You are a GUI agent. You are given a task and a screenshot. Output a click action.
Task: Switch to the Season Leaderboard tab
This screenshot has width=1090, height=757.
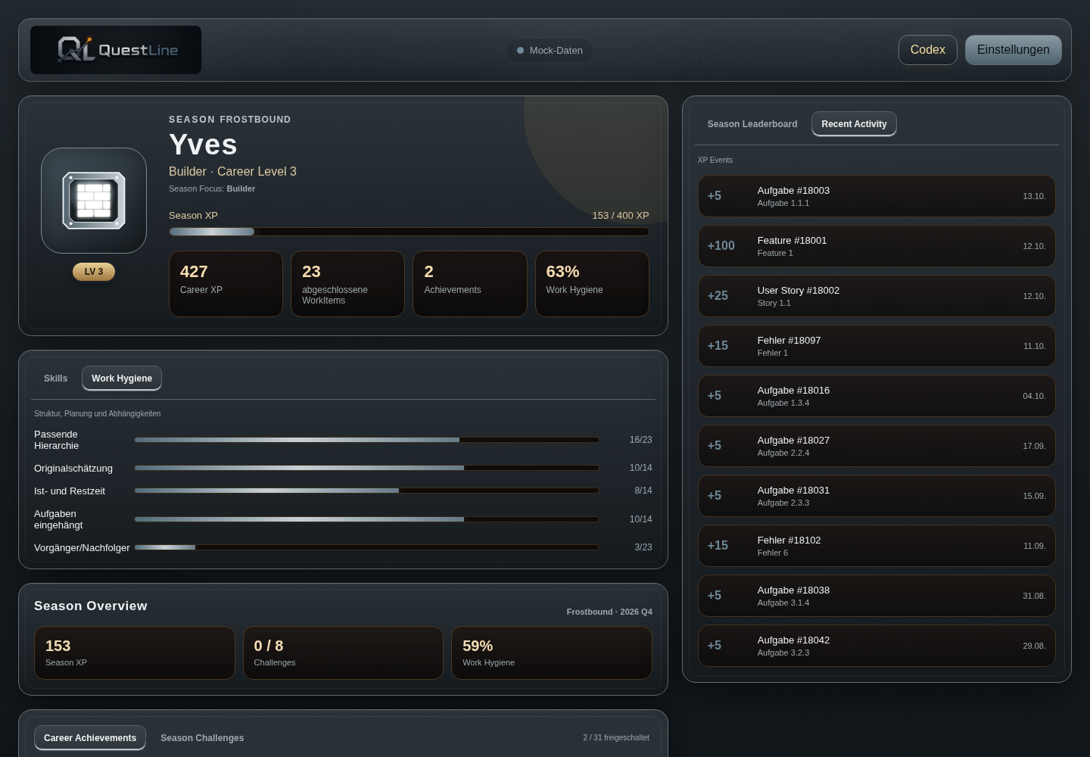[752, 124]
